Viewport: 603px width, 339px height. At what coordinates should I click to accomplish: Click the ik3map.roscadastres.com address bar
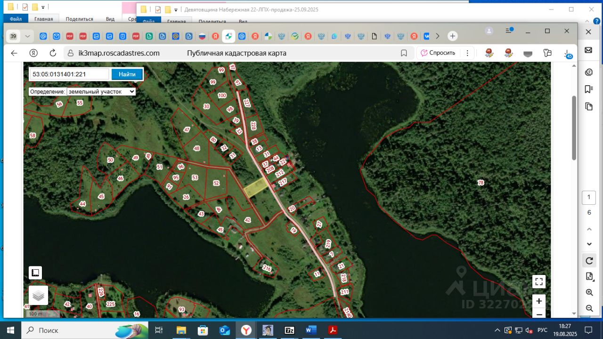click(119, 53)
